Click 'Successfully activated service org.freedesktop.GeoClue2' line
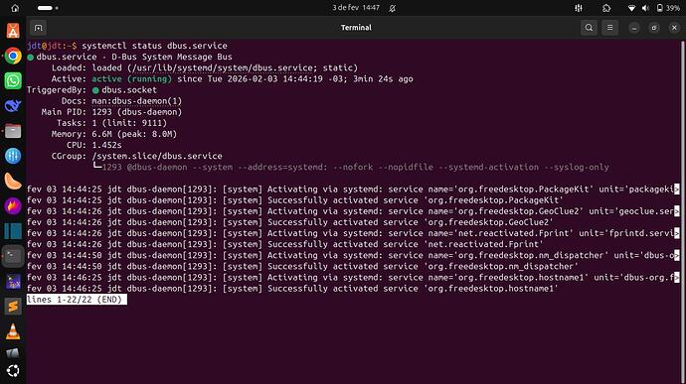 290,222
